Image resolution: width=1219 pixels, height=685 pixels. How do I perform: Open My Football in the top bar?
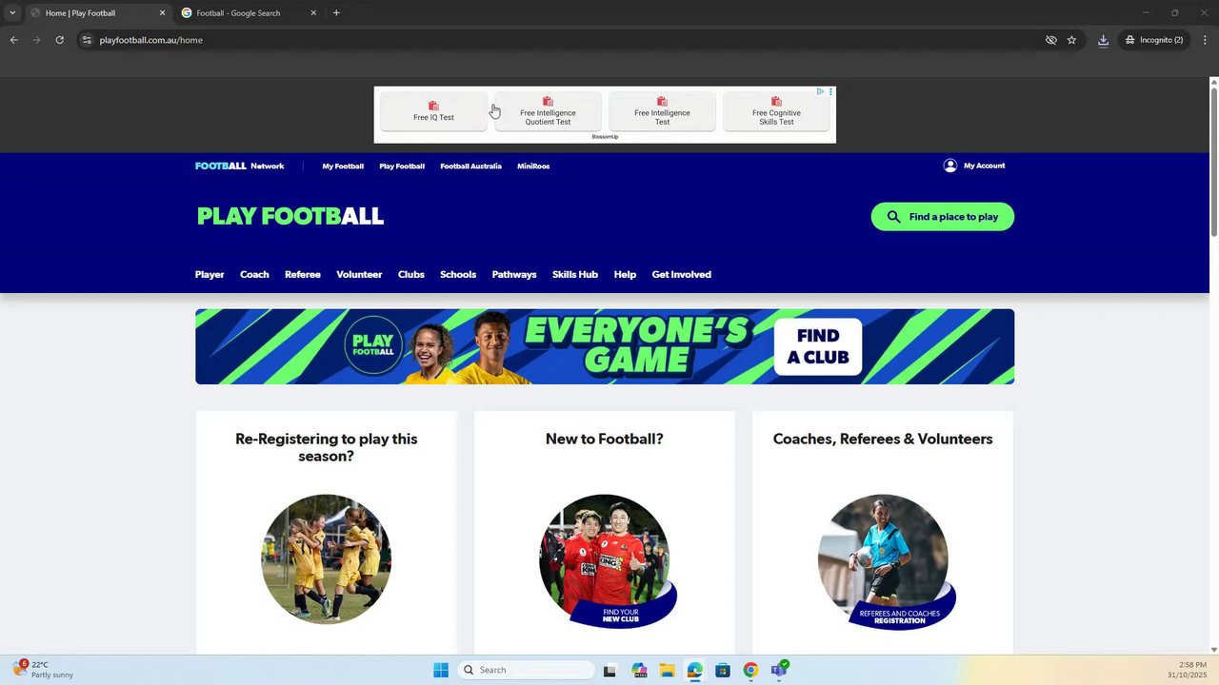pos(343,166)
